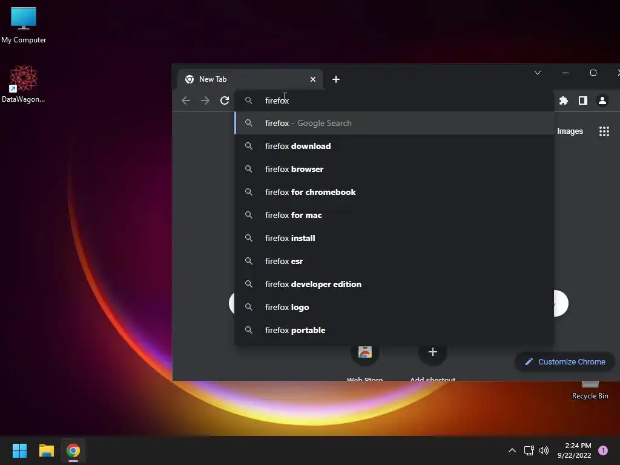620x465 pixels.
Task: Open the network tray icon
Action: (529, 450)
